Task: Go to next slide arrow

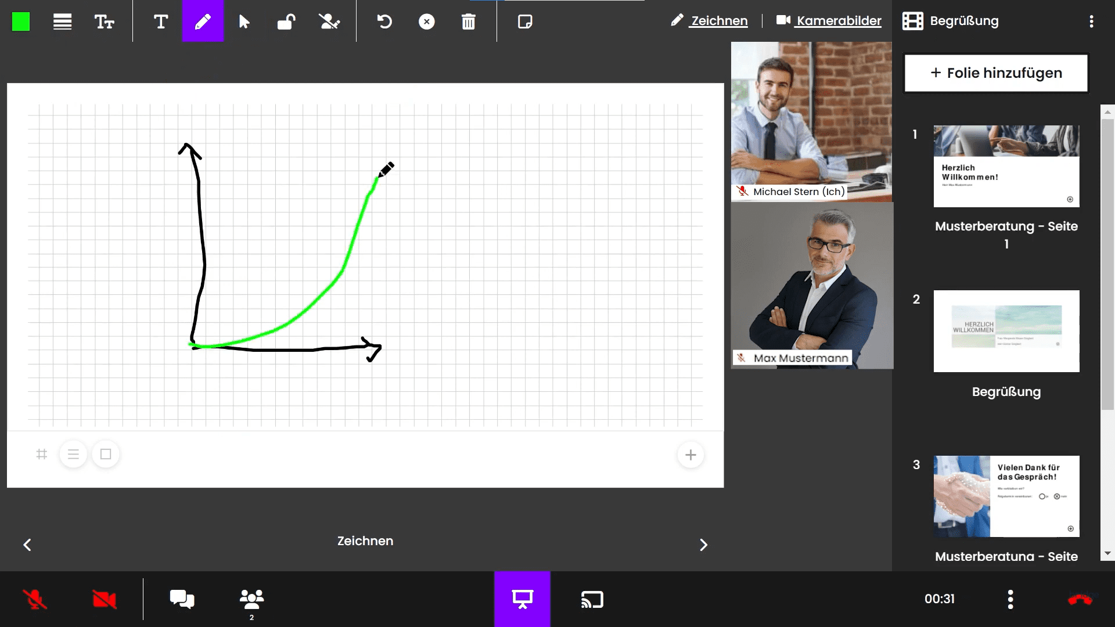Action: (703, 545)
